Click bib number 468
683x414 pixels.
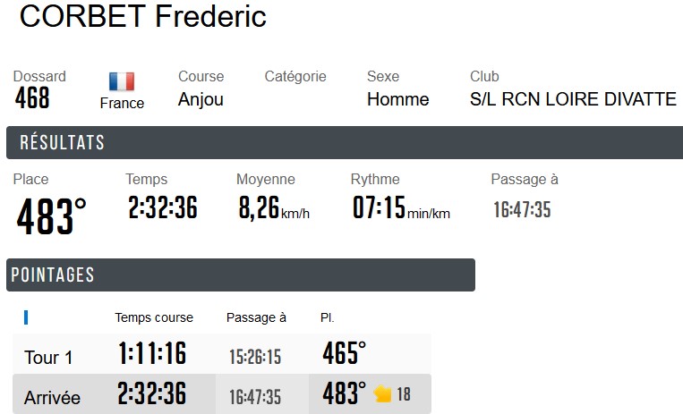click(32, 98)
